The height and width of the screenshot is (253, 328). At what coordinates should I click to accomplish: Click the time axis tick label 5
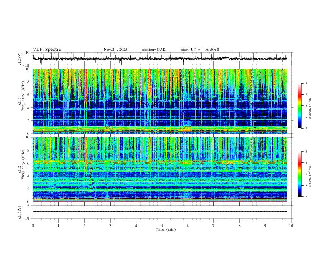(x=162, y=226)
